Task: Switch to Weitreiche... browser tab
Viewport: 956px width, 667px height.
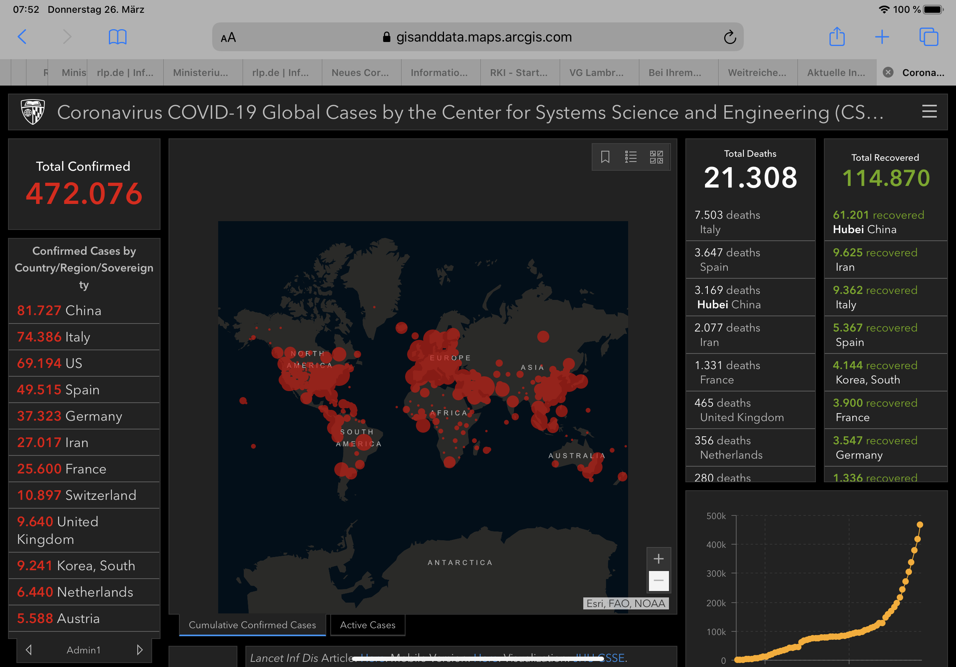Action: (757, 72)
